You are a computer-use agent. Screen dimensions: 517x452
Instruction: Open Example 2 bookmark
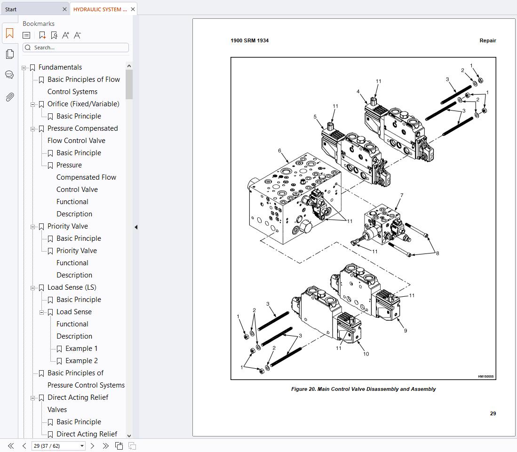coord(81,361)
